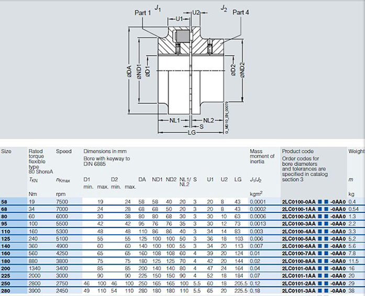Select the NL1 dimension label in drawing

click(174, 120)
